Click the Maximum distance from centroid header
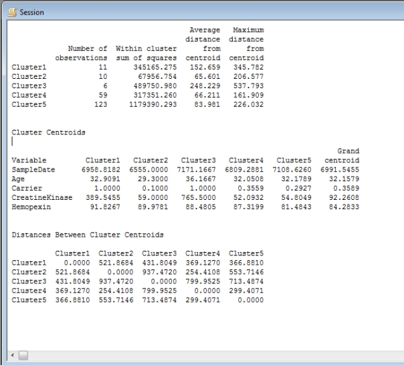This screenshot has width=404, height=365. tap(247, 43)
